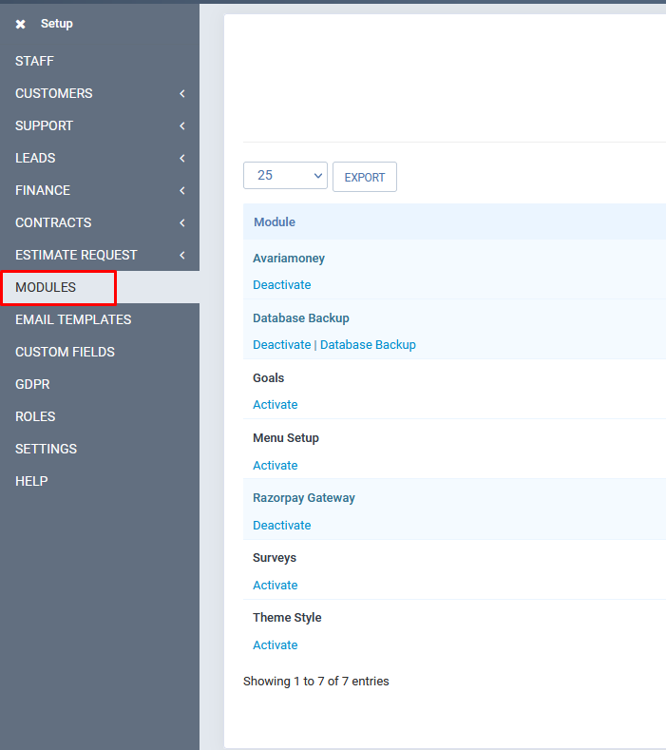Sort table by Module column header
The image size is (666, 750).
point(275,221)
